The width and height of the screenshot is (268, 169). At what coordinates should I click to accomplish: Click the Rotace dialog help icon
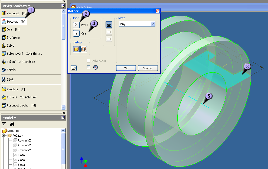pyautogui.click(x=74, y=68)
